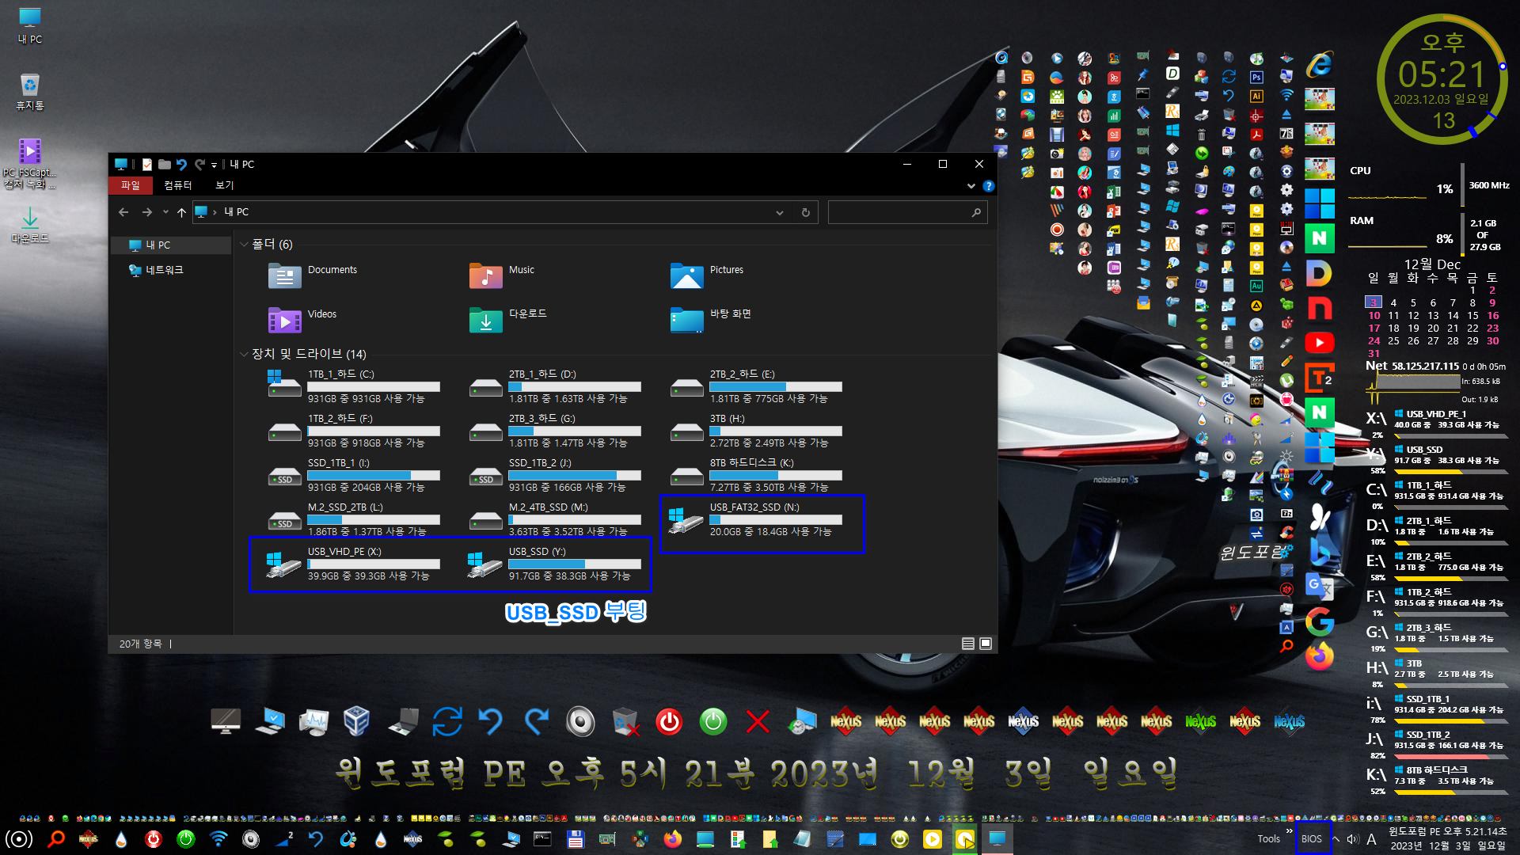
Task: Select drive USB_SSD (Y:)
Action: (x=554, y=564)
